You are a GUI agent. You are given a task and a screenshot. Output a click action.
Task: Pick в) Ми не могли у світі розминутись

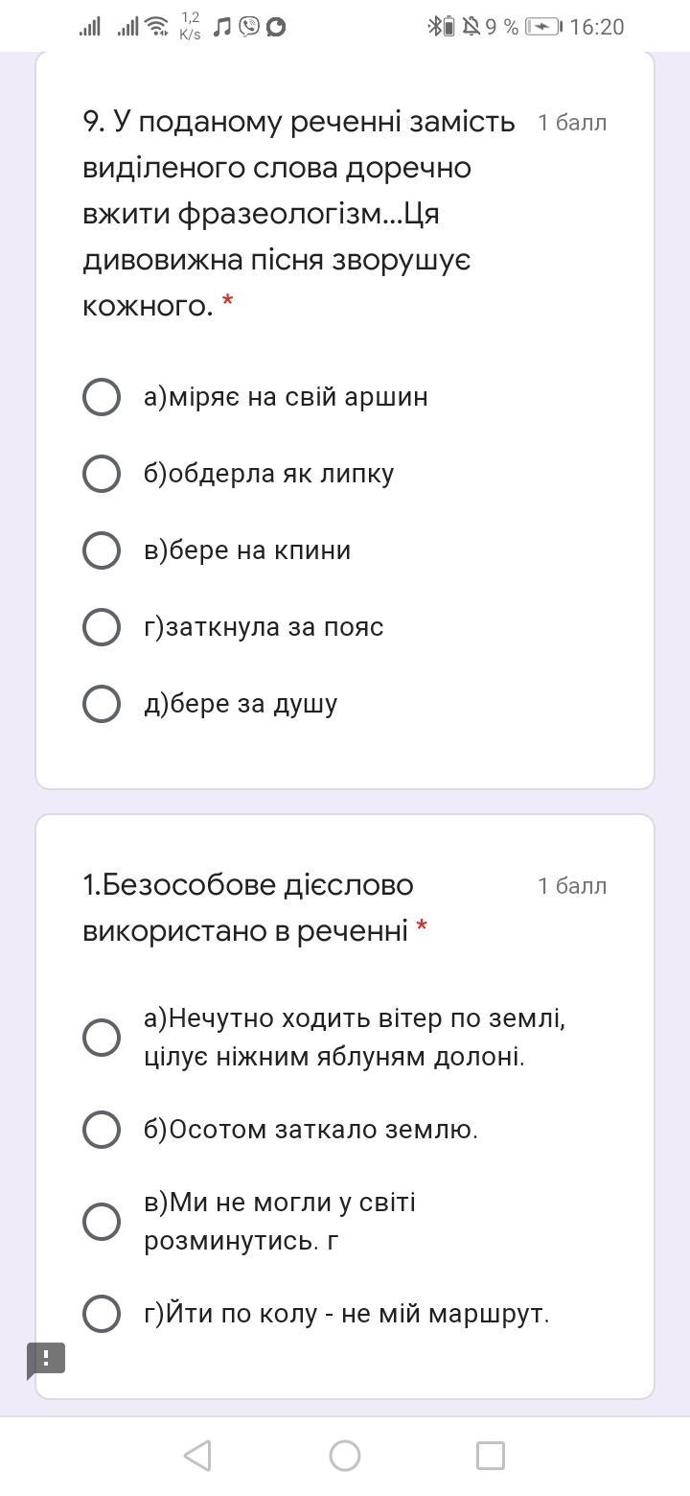pos(102,1222)
